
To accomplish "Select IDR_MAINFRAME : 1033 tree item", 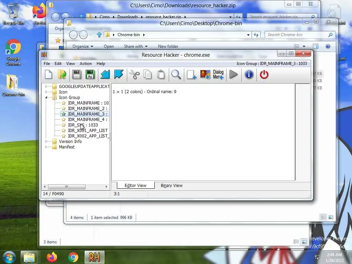I will (x=88, y=103).
